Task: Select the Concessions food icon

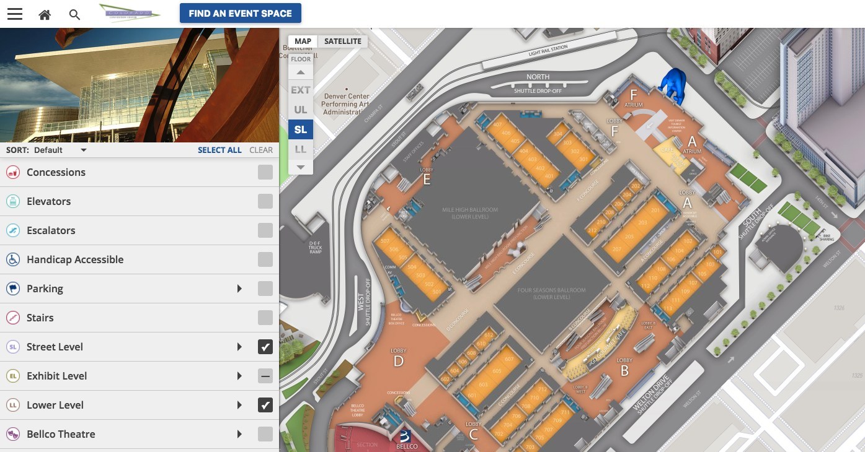Action: pos(13,172)
